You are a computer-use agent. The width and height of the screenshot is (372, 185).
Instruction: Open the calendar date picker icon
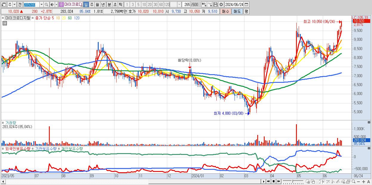[x=246, y=4]
